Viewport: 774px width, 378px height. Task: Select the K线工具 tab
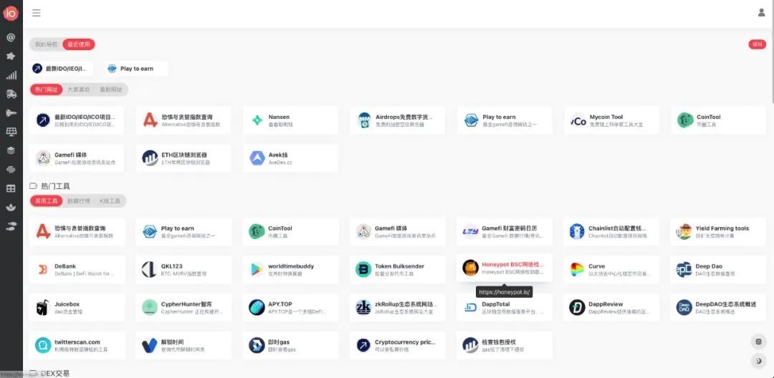pos(110,201)
